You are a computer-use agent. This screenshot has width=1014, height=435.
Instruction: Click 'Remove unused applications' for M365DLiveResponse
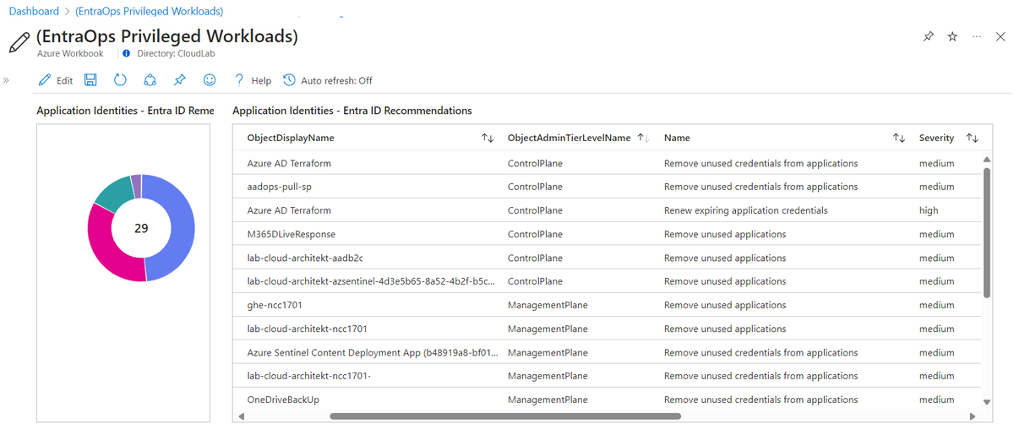point(725,234)
